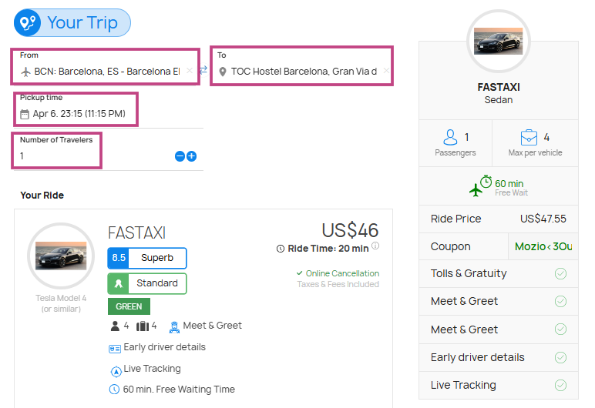Open the Pickup time field
595x408 pixels.
coord(79,114)
